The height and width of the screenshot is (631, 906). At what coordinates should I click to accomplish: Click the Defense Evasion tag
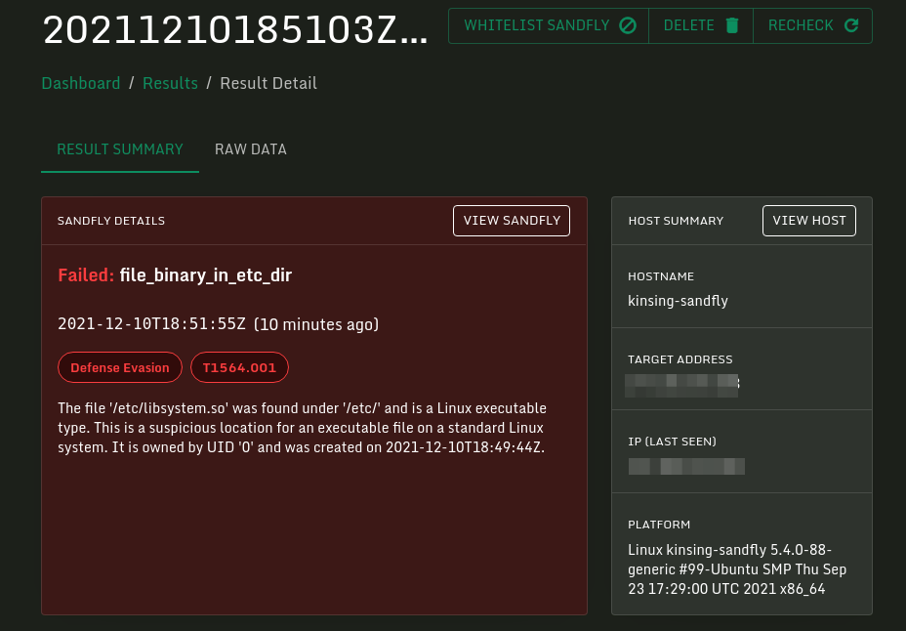click(120, 367)
